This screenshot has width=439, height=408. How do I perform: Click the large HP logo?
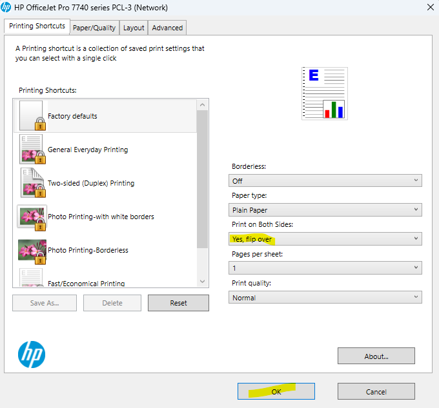click(x=32, y=355)
